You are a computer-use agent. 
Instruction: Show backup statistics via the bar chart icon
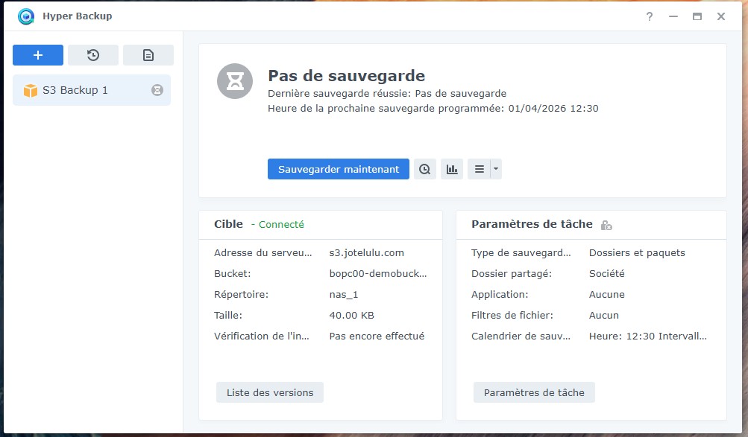[x=452, y=169]
